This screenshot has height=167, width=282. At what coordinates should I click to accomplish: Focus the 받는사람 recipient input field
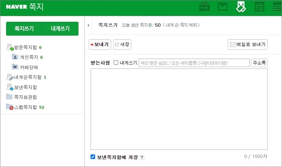point(194,63)
